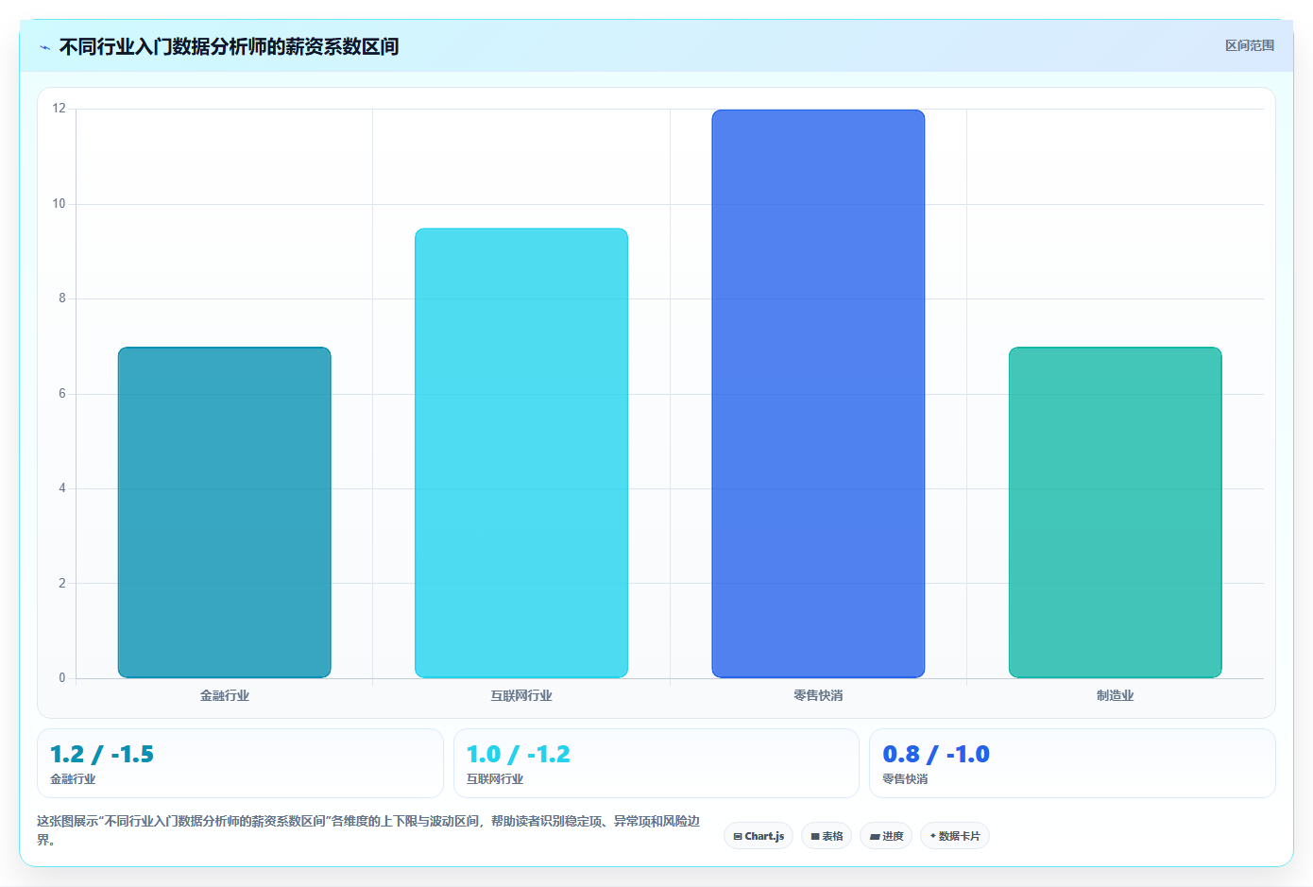Open the 1.2 / -1.5 金融行业 card
Image resolution: width=1313 pixels, height=887 pixels.
coord(240,763)
